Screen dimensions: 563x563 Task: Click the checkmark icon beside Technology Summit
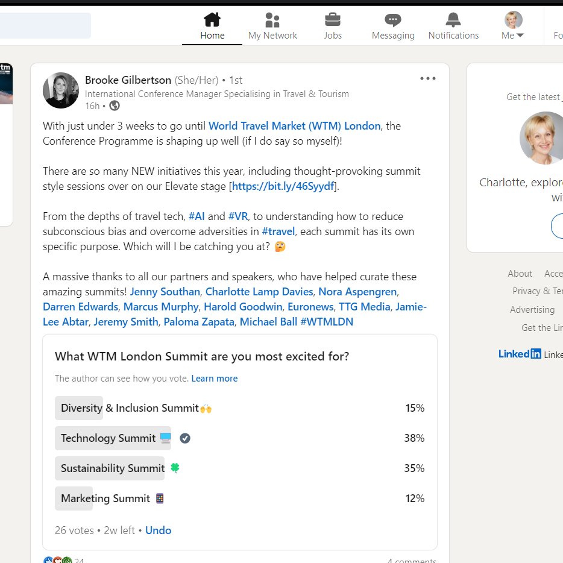click(185, 438)
